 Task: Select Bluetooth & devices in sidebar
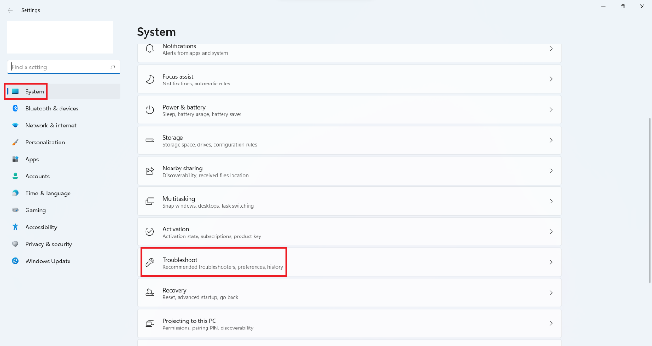pyautogui.click(x=52, y=109)
